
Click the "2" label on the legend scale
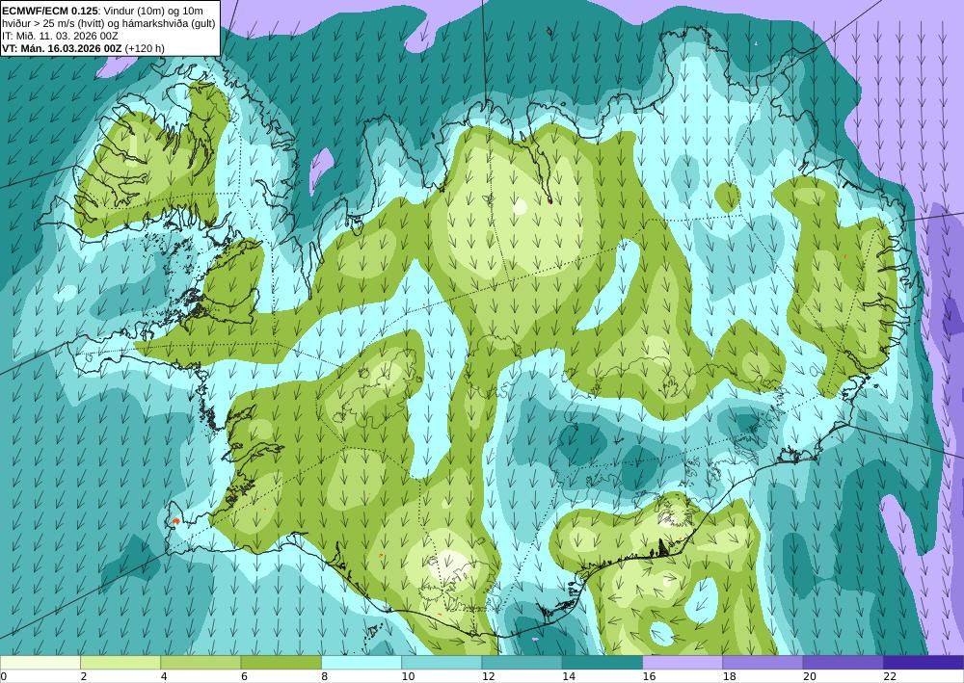point(83,676)
